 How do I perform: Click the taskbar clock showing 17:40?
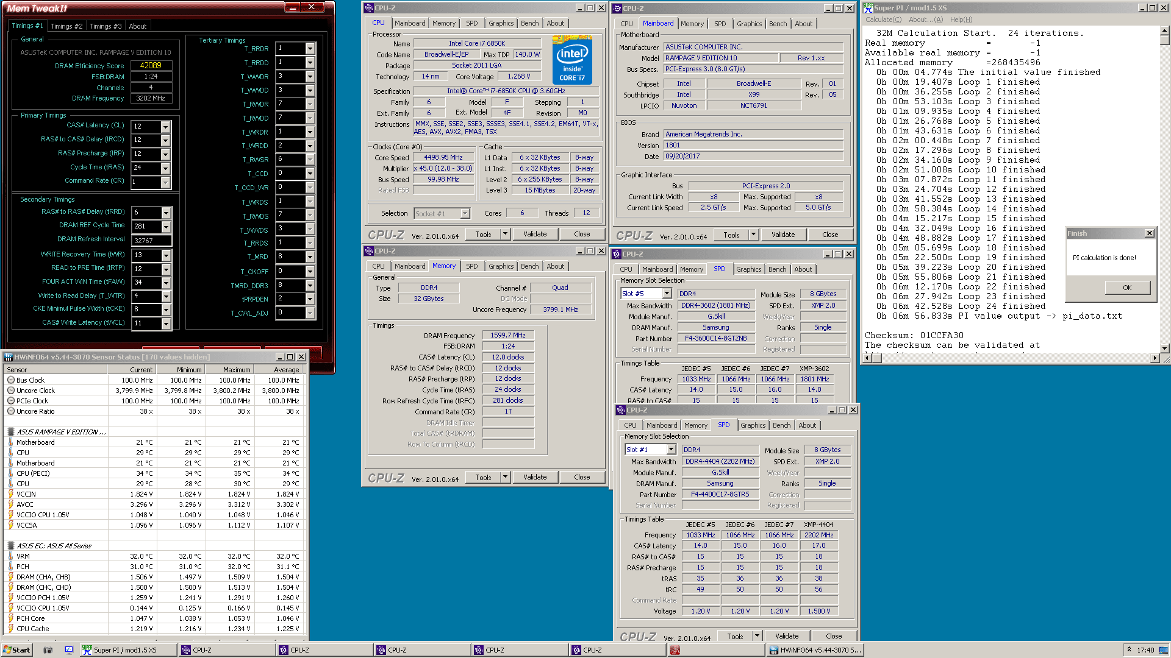(x=1145, y=650)
